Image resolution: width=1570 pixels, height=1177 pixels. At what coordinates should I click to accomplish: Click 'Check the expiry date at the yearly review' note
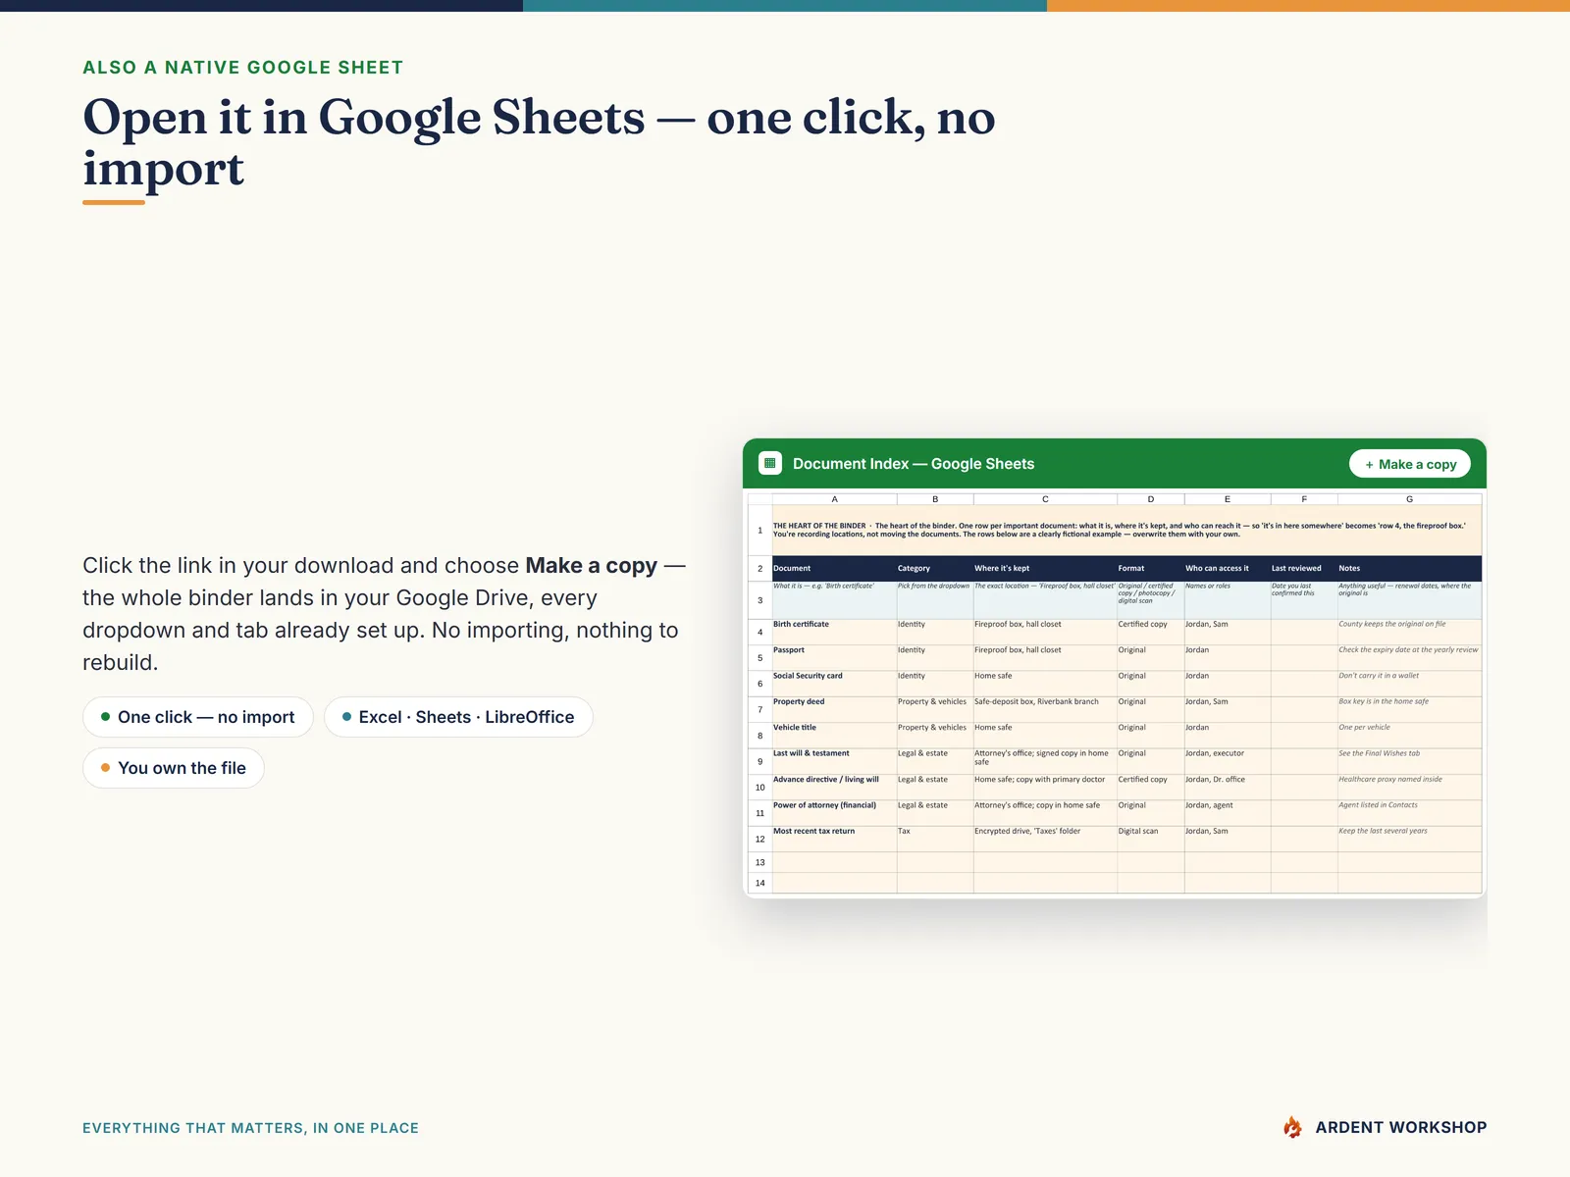[1409, 657]
